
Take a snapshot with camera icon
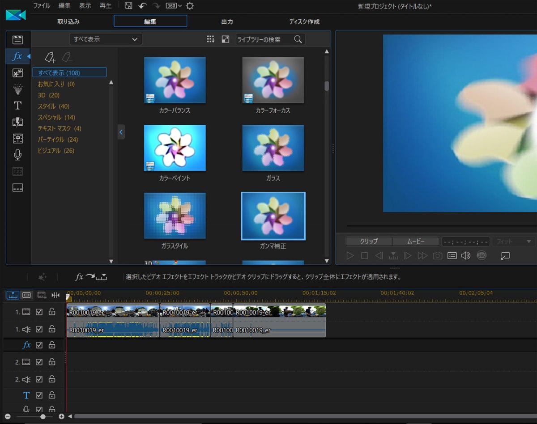437,256
